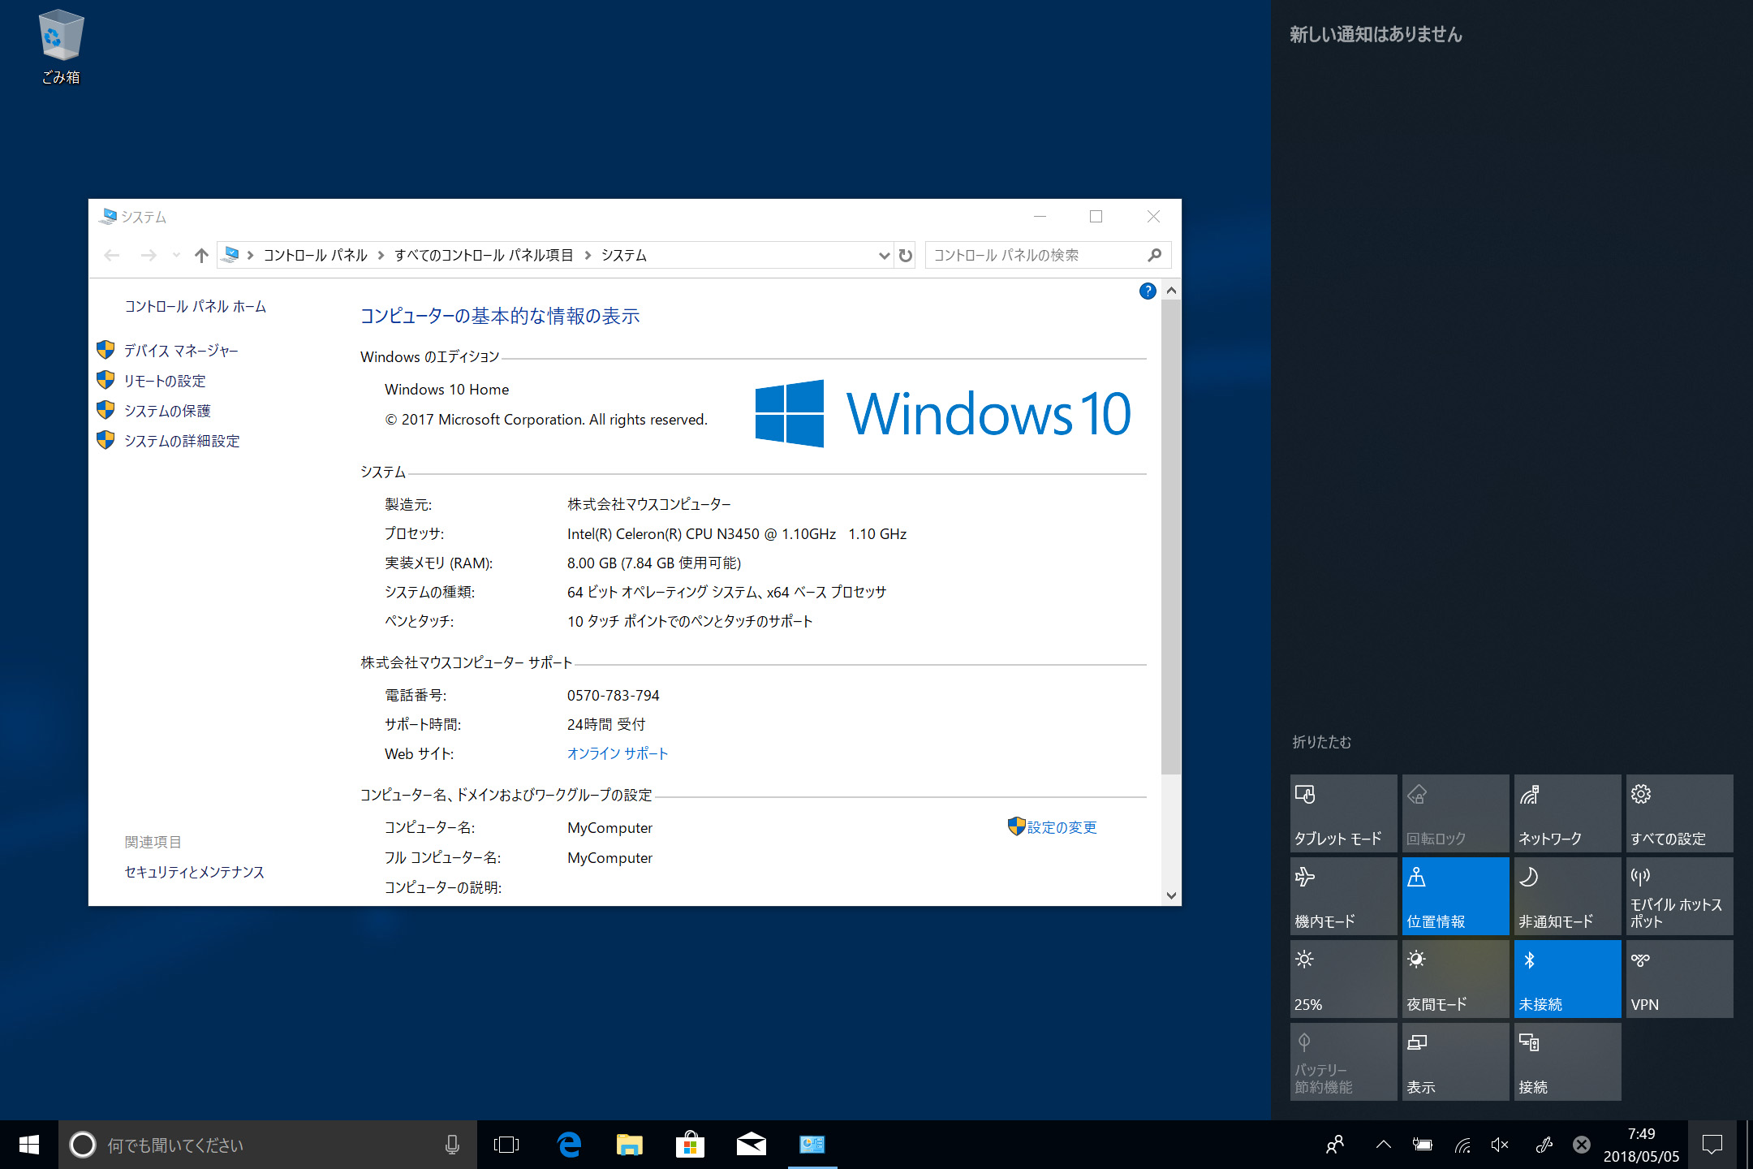
Task: Open the Mail app from the taskbar
Action: point(752,1145)
